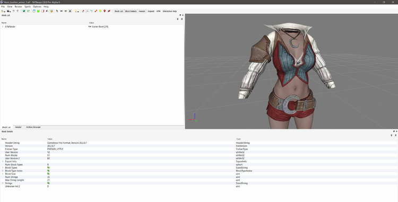398x202 pixels.
Task: Expand the Strings row
Action: [3, 183]
